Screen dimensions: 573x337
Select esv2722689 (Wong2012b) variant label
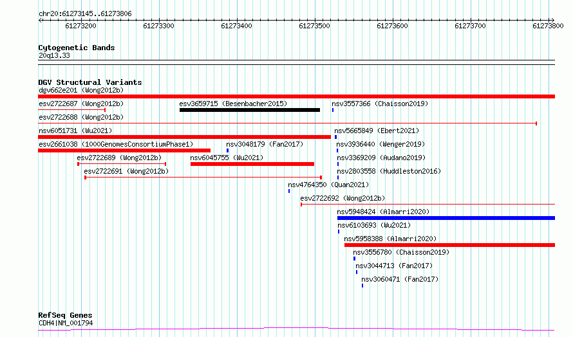[119, 158]
